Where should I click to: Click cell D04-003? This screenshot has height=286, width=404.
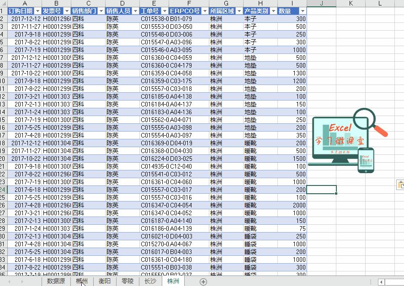pyautogui.click(x=189, y=236)
